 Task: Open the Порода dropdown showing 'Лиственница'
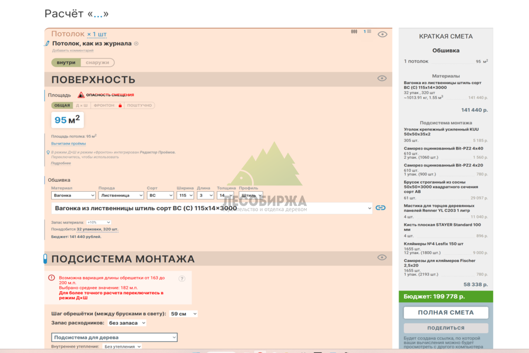tap(121, 195)
